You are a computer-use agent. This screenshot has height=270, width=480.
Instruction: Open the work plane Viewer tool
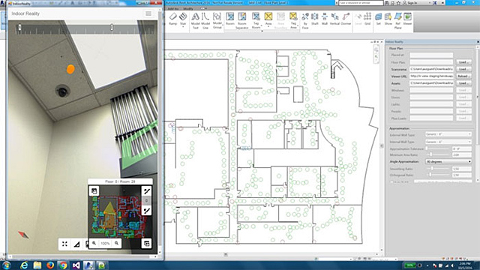[407, 19]
